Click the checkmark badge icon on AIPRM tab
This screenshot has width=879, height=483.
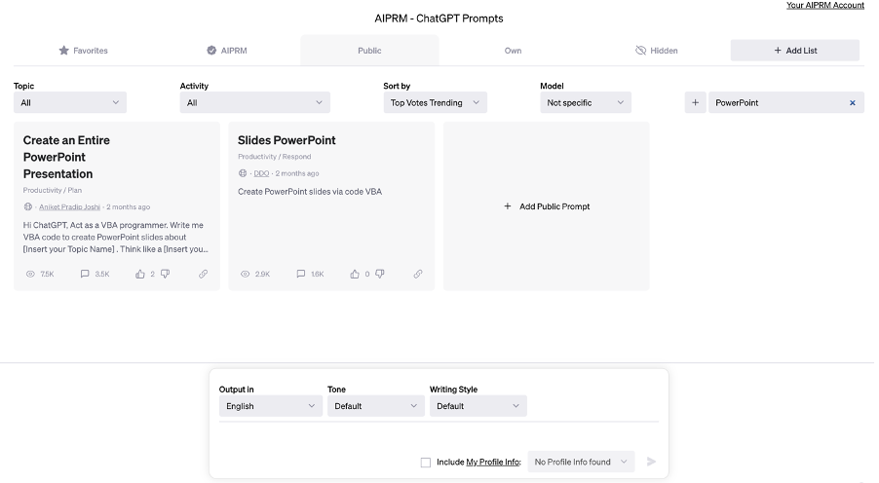coord(211,51)
